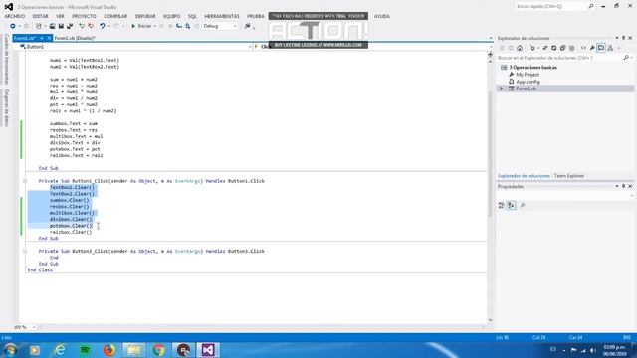This screenshot has height=358, width=637.
Task: Toggle Alphabetical sort in Properties panel
Action: pos(511,206)
